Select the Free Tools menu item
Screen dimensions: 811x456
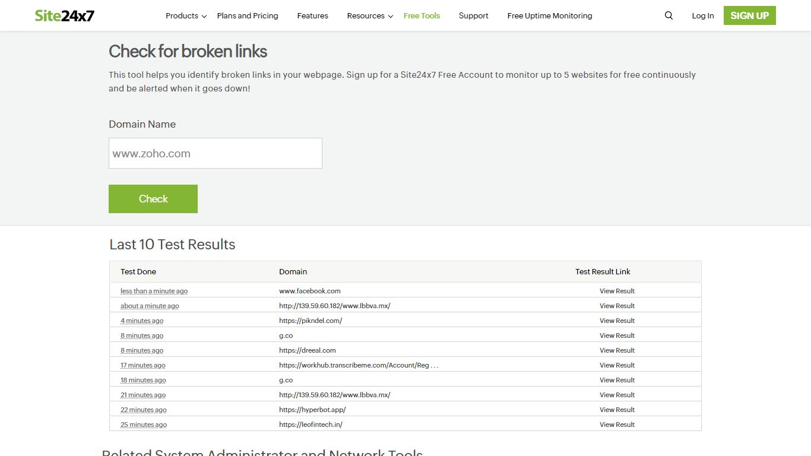pyautogui.click(x=422, y=16)
